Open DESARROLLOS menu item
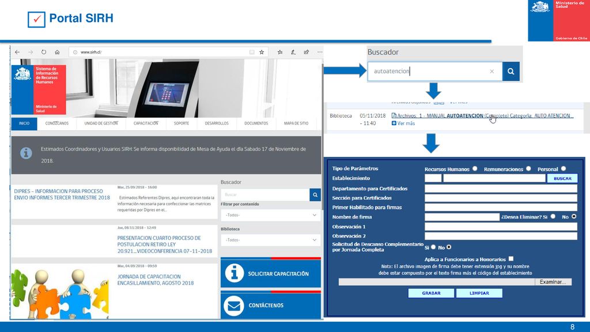590x332 pixels. [217, 123]
